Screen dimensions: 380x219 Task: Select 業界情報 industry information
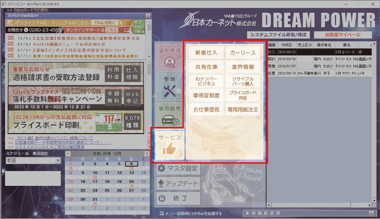[x=243, y=67]
